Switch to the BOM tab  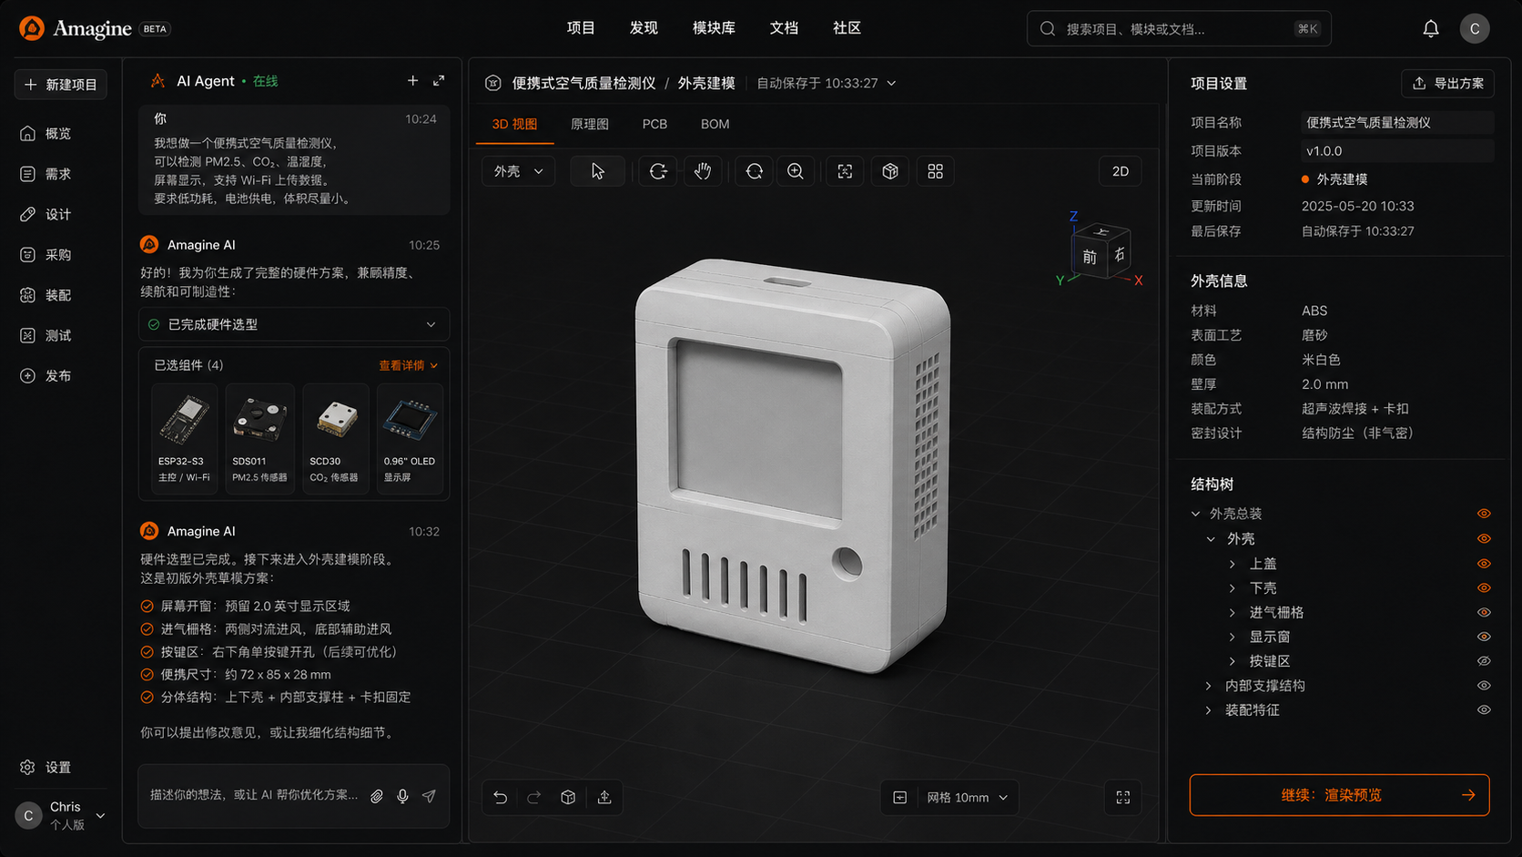tap(715, 124)
